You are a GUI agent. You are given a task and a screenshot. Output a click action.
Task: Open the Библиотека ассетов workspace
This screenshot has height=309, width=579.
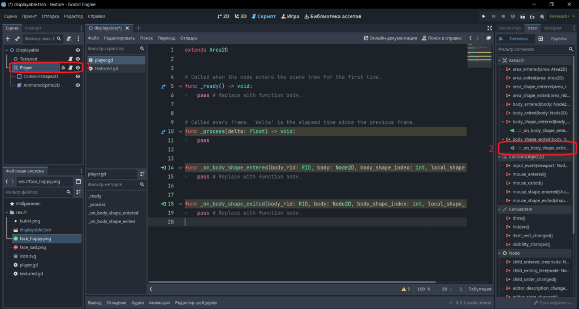(x=332, y=16)
